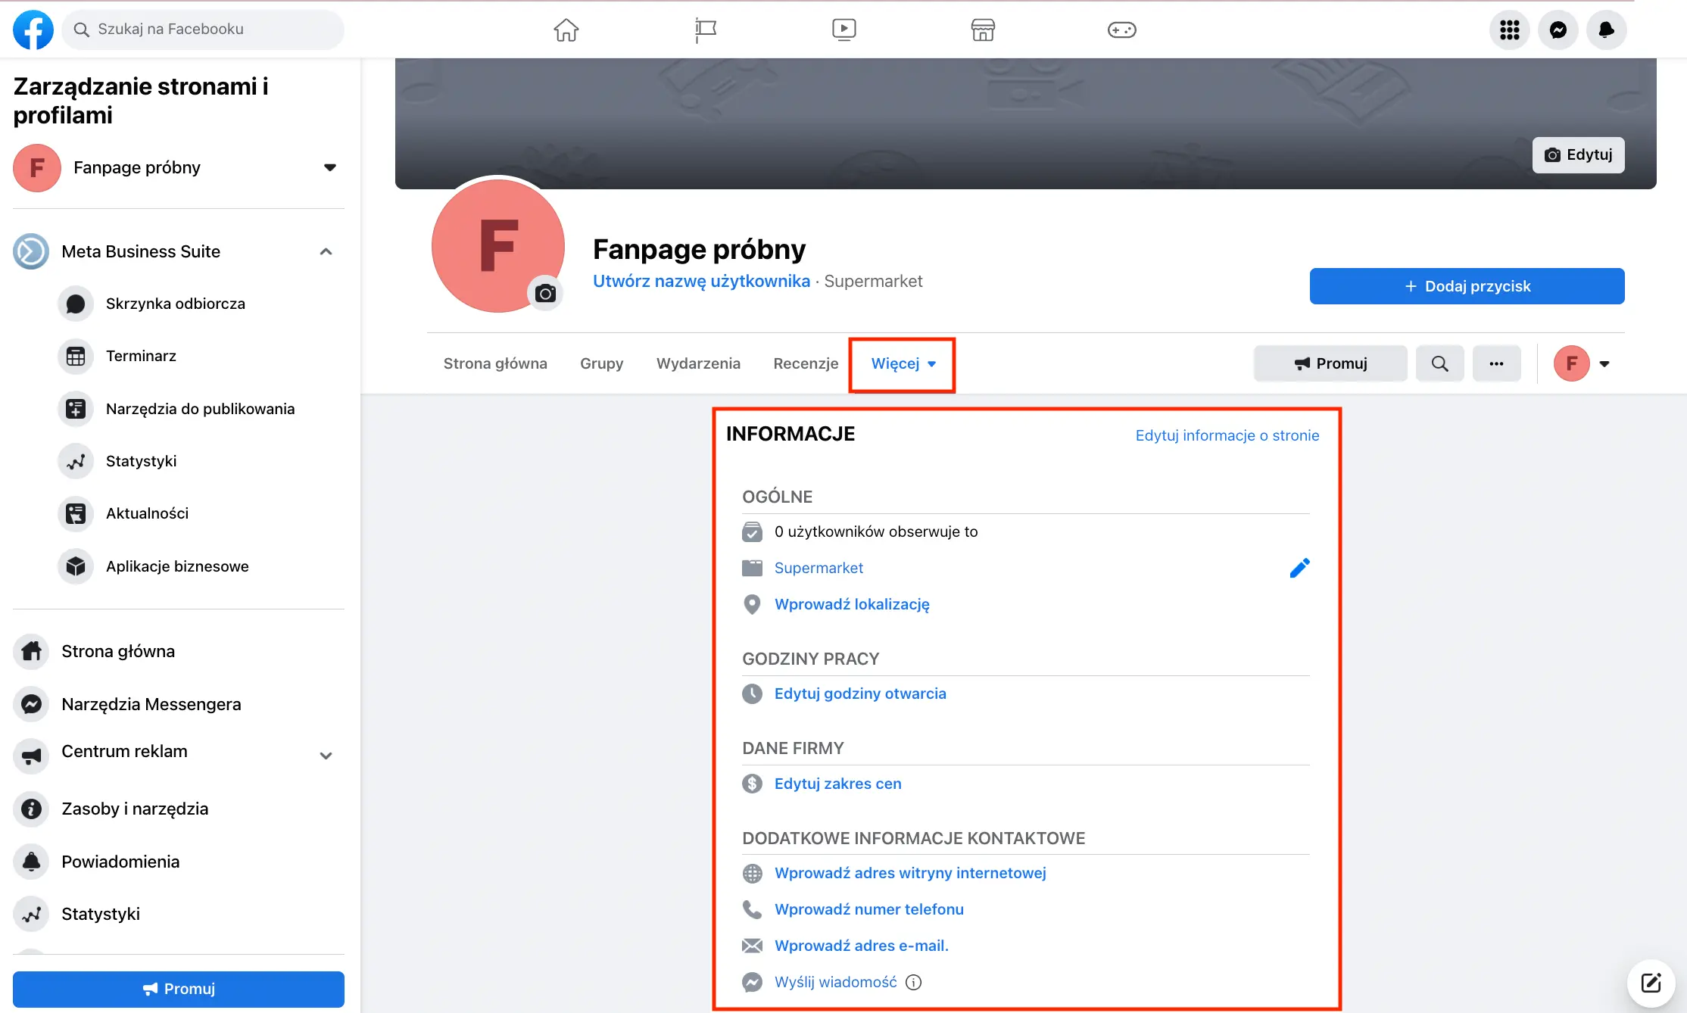Click the Dodaj przycisk button
Image resolution: width=1687 pixels, height=1013 pixels.
pyautogui.click(x=1467, y=286)
